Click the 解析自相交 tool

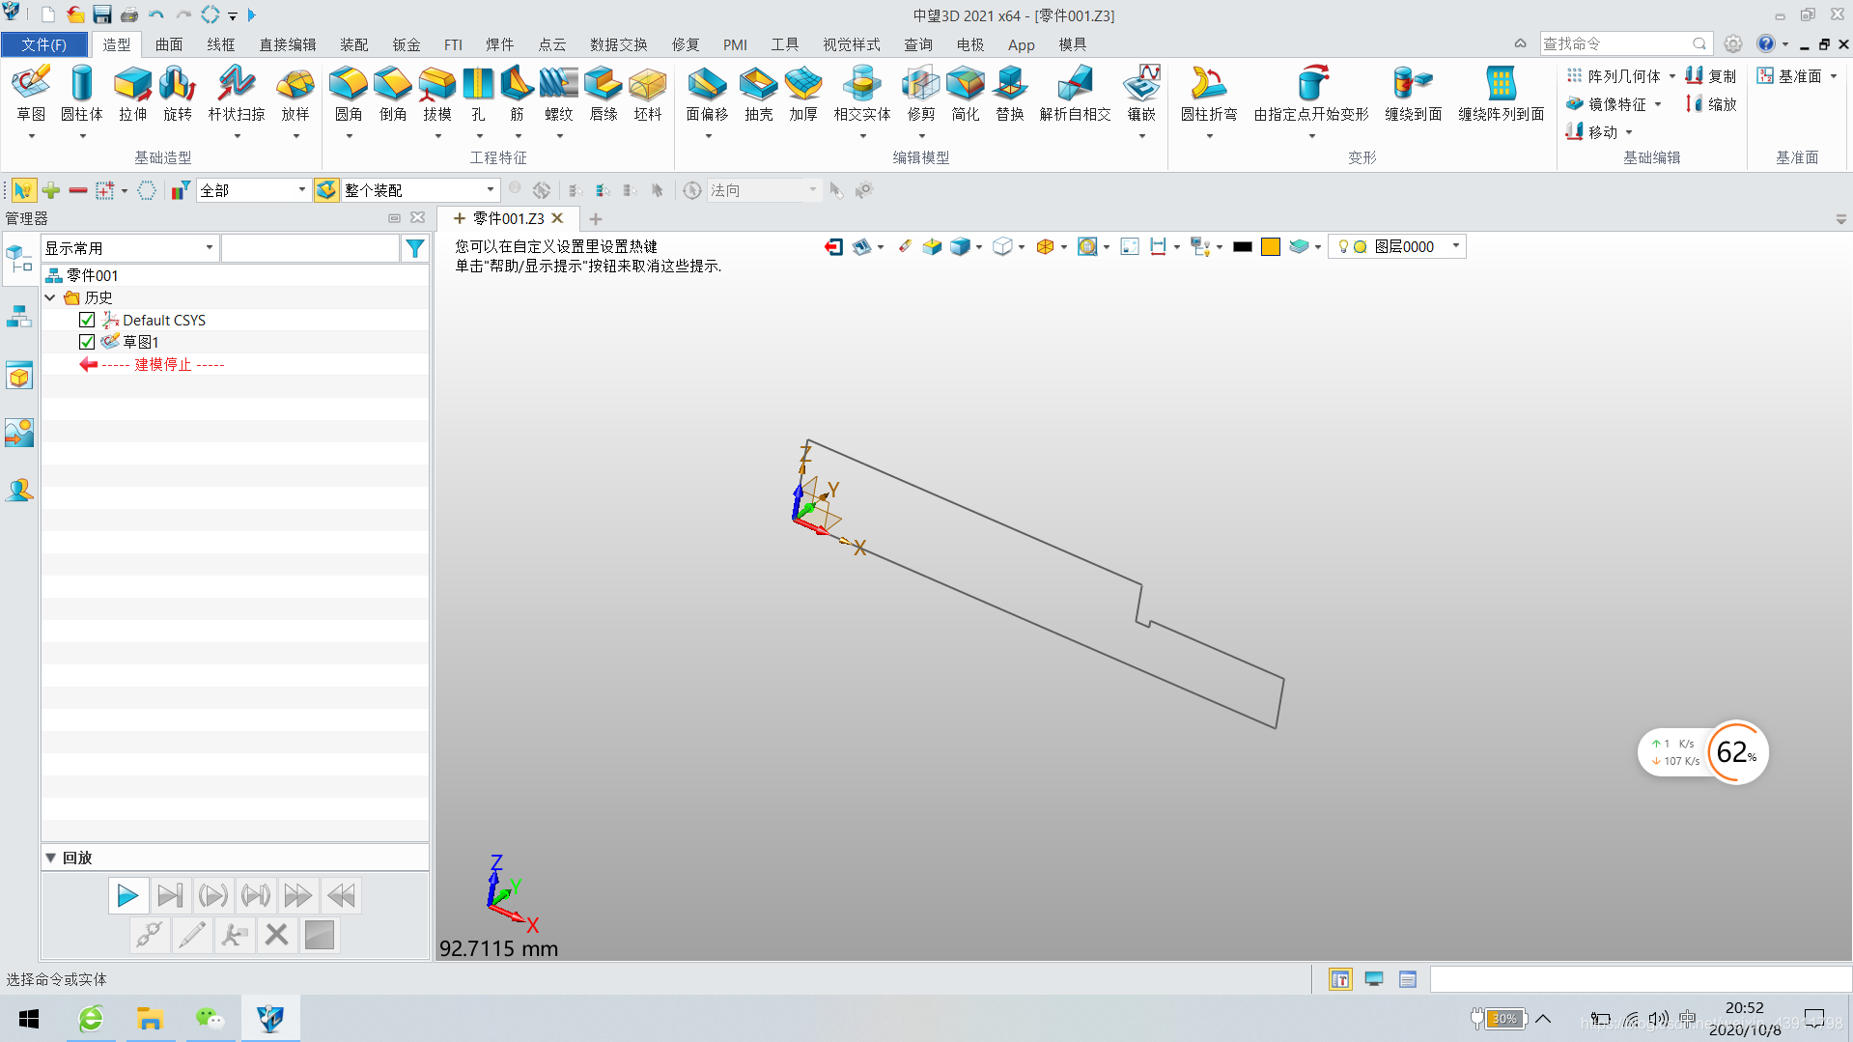[1075, 95]
